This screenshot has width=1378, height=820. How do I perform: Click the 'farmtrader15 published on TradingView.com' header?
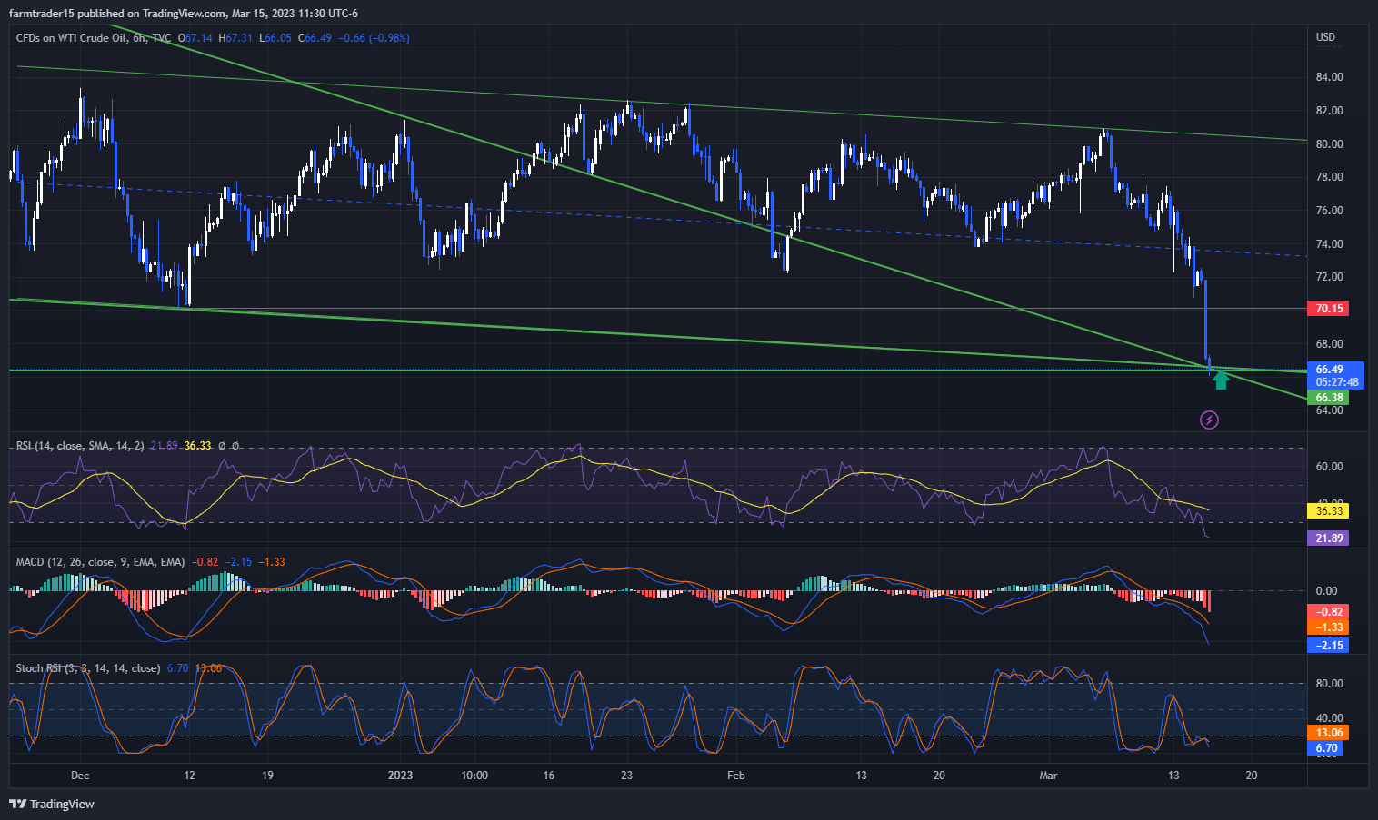(117, 14)
